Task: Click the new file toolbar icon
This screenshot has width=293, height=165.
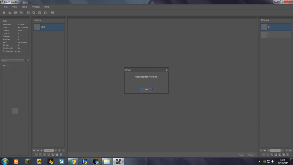Action: 4,13
